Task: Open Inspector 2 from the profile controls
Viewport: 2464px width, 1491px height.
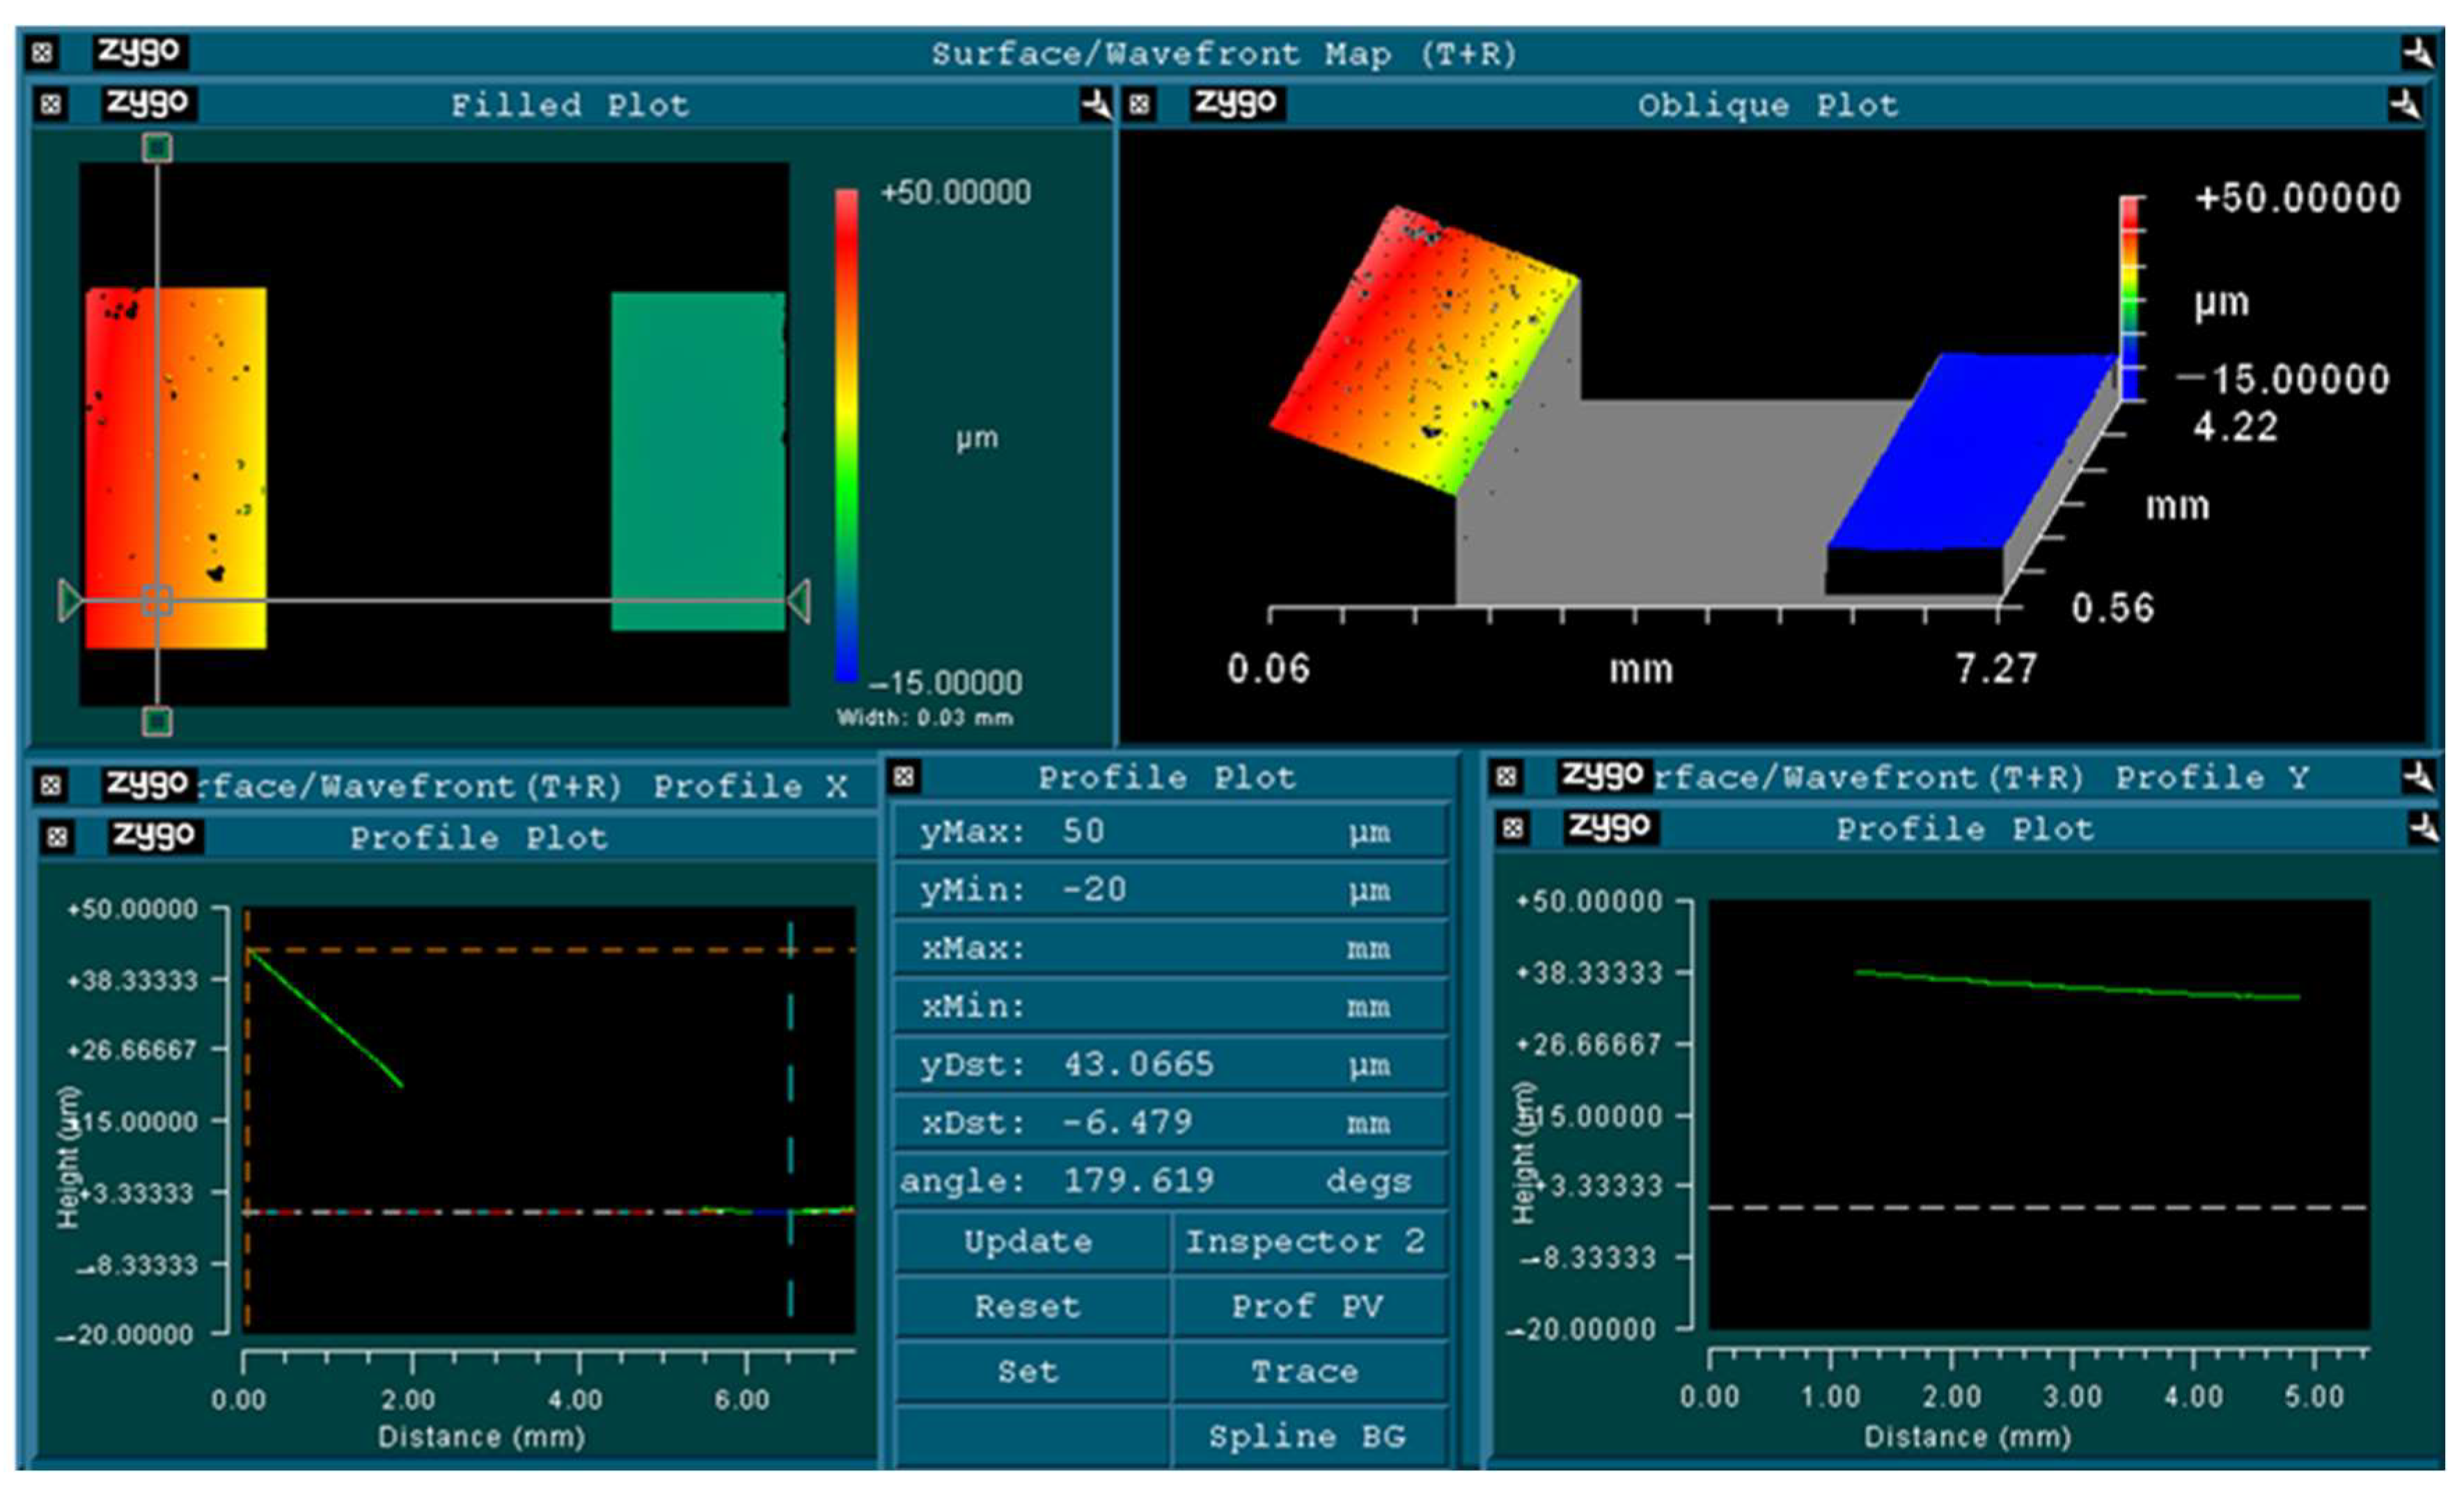Action: [x=1307, y=1242]
